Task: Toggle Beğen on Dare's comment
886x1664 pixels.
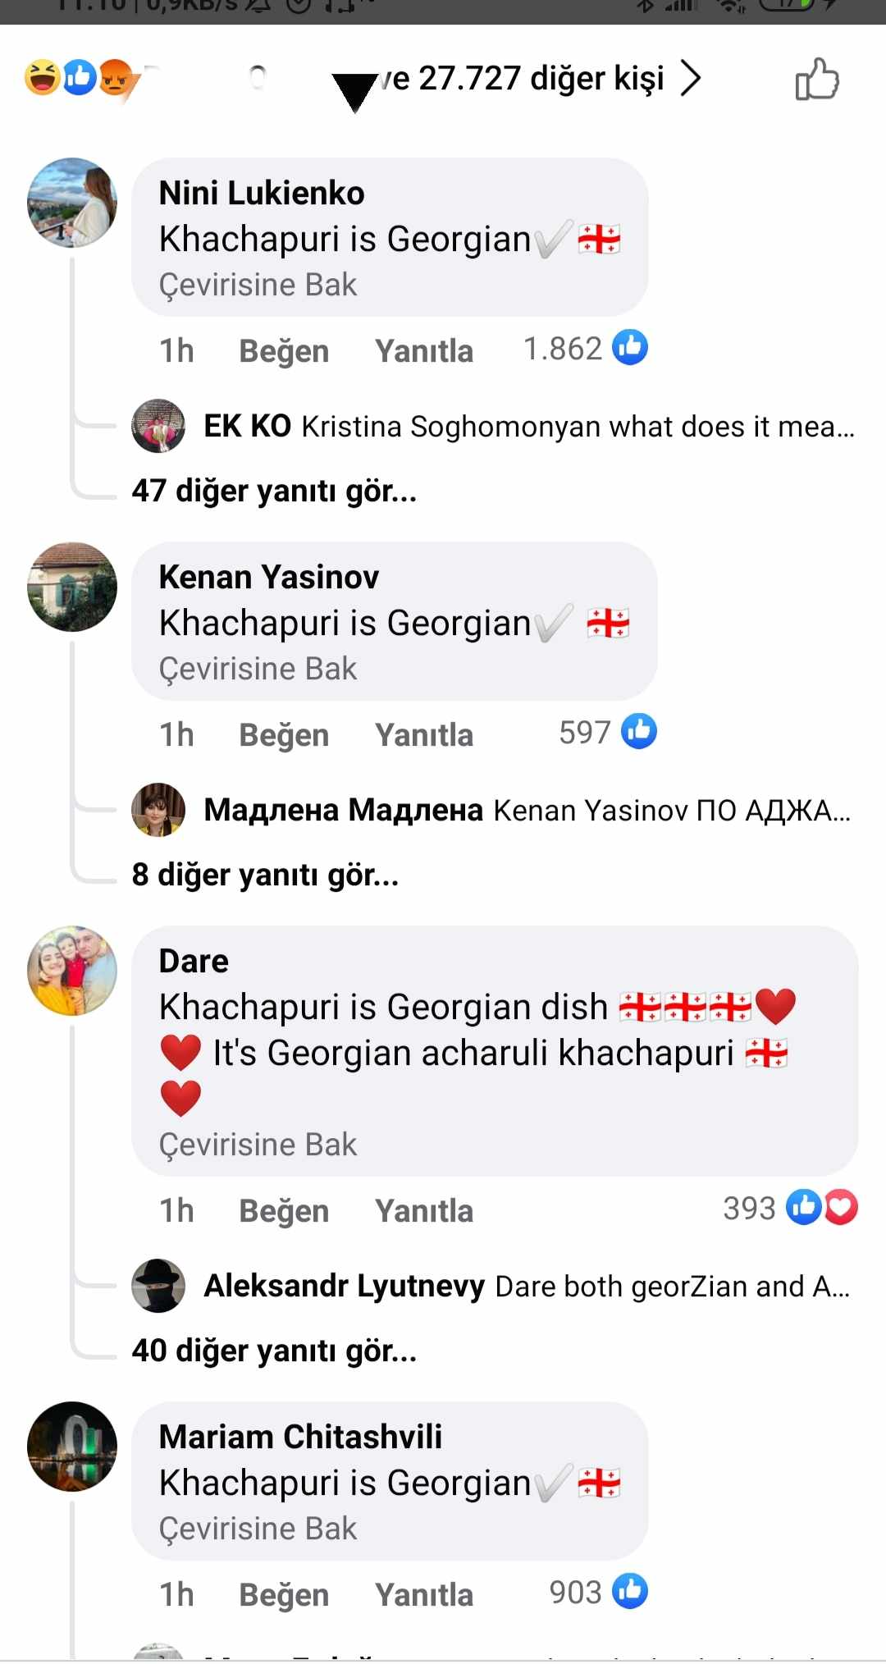Action: pyautogui.click(x=284, y=1211)
